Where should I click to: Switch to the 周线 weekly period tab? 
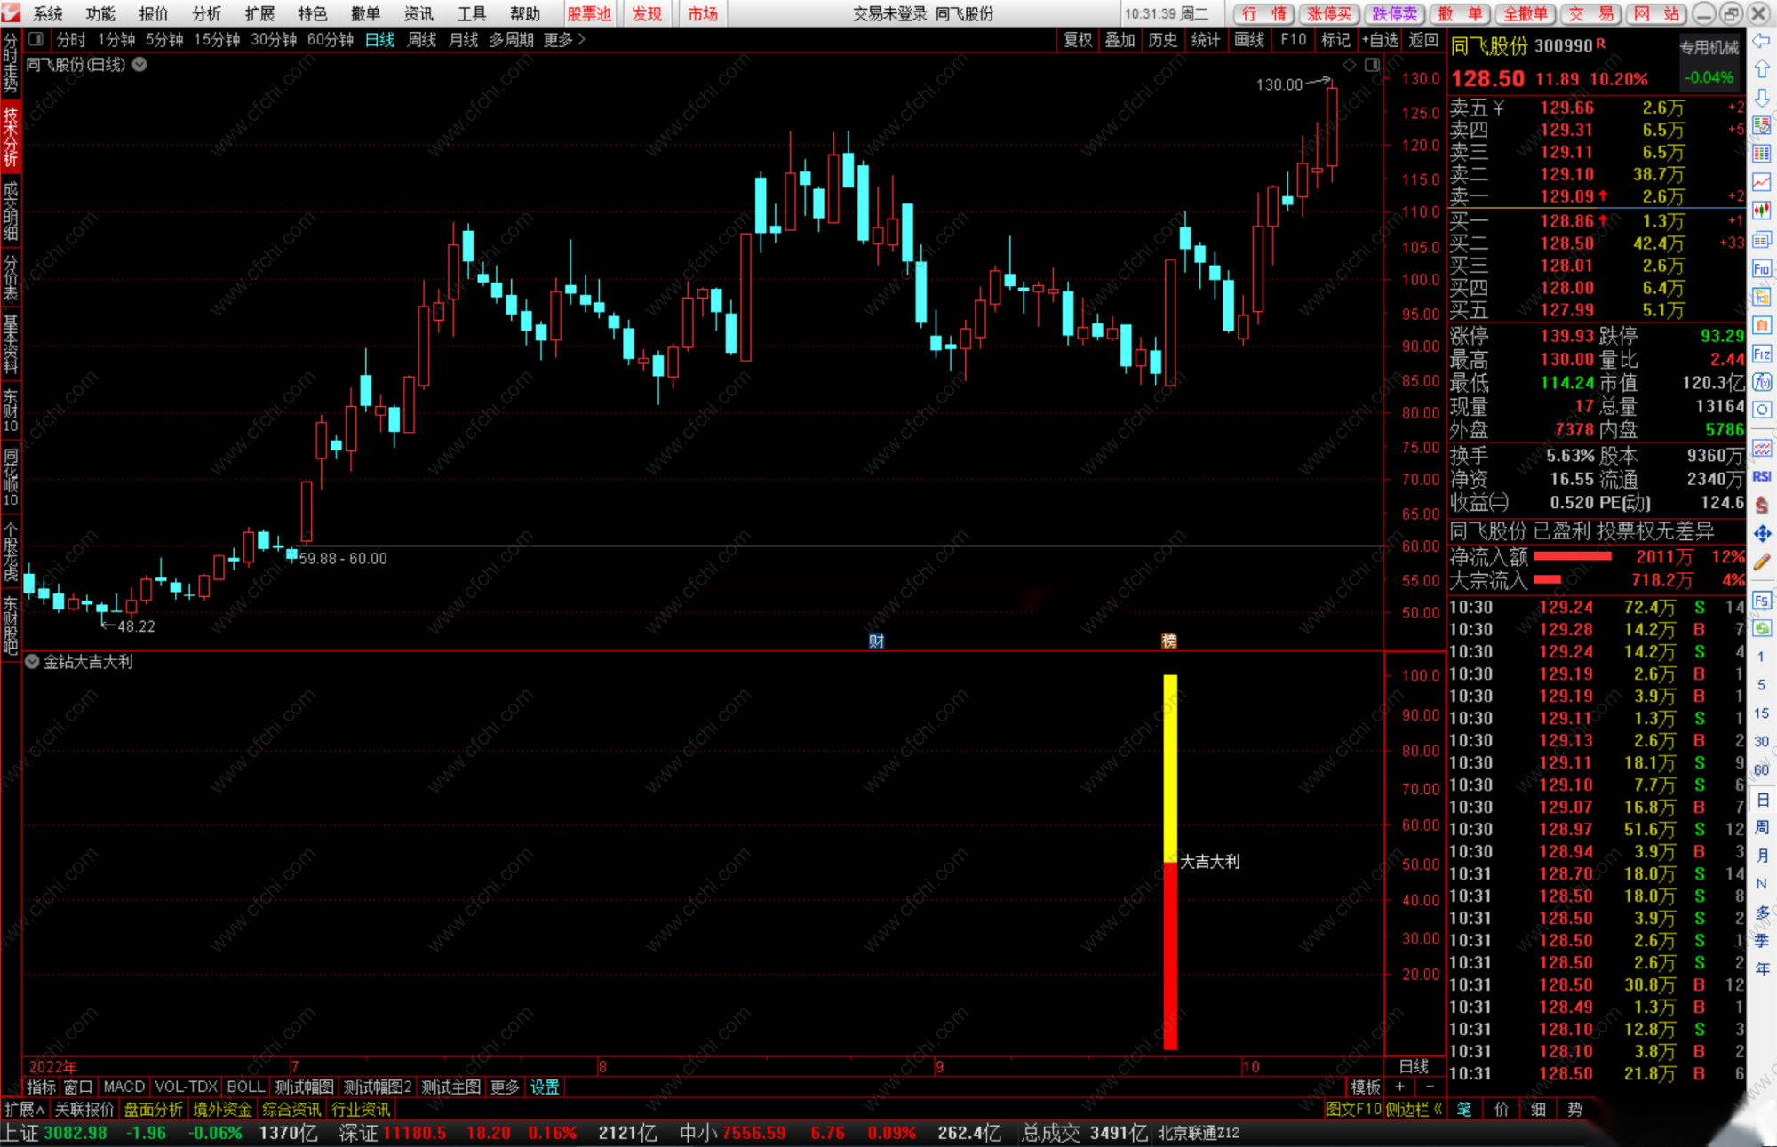[421, 39]
